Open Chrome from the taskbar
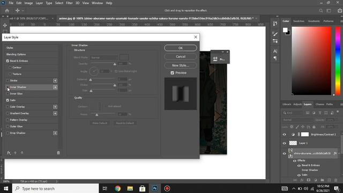The image size is (343, 193). click(118, 188)
